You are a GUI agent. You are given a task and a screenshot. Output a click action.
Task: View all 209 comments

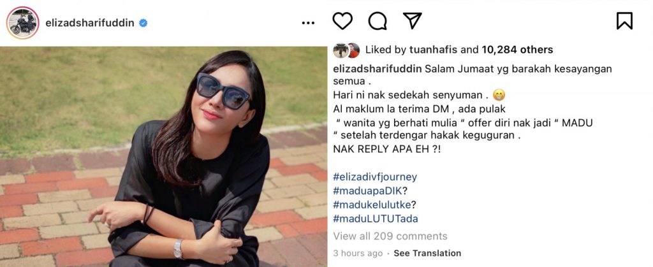coord(390,236)
